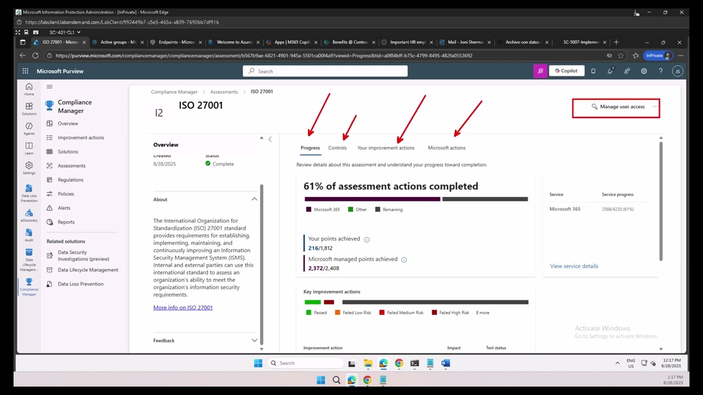Click the 8 more legend entry

pyautogui.click(x=482, y=313)
